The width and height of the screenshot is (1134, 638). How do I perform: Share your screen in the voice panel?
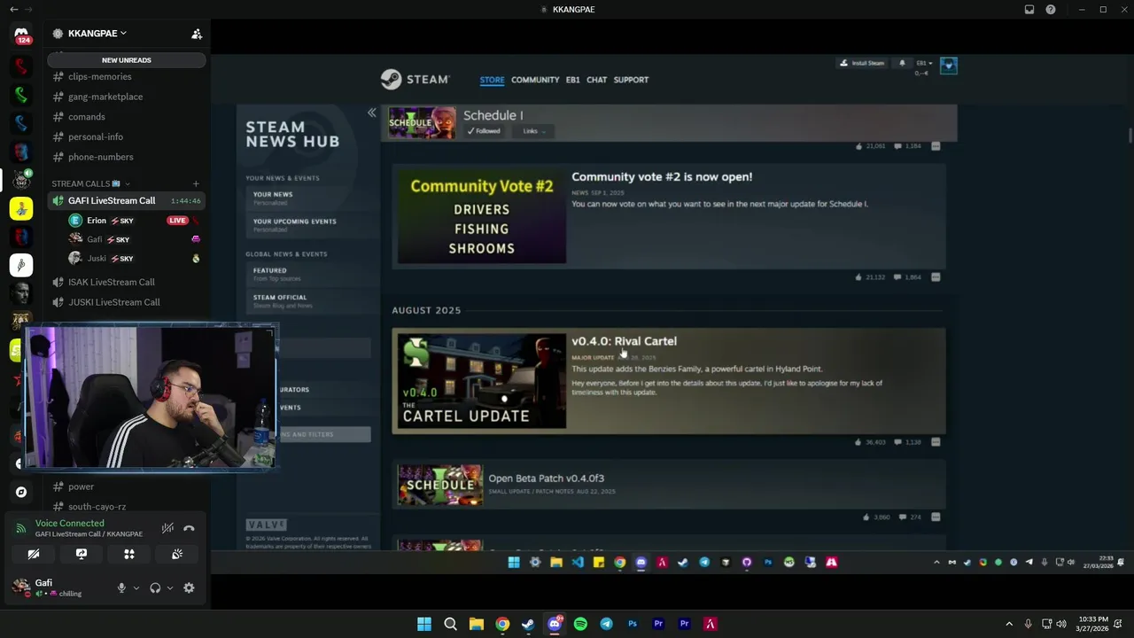point(82,554)
